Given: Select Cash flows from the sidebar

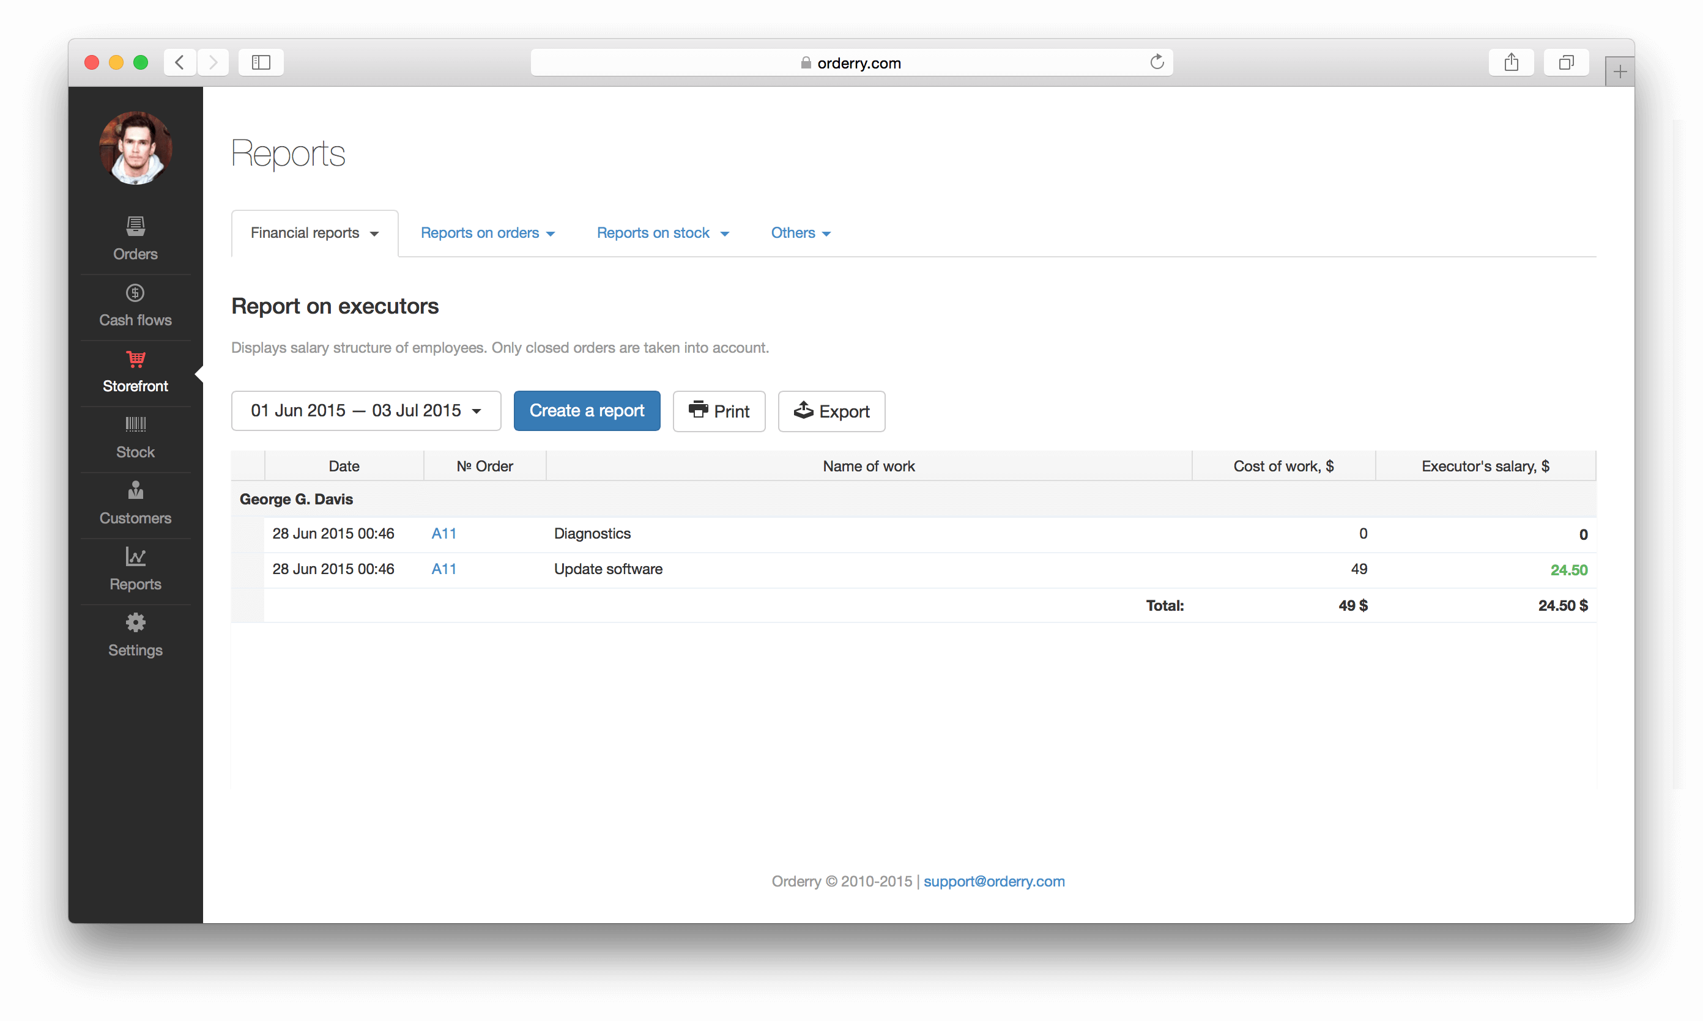Looking at the screenshot, I should (x=135, y=305).
